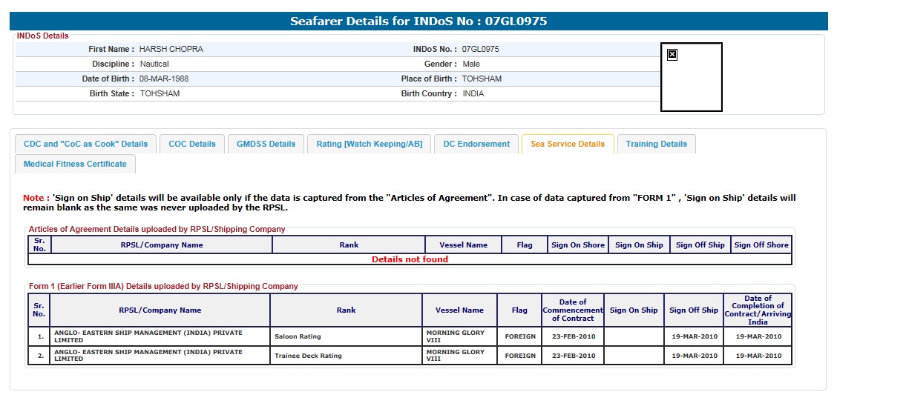Click the Saloon Rating rank cell
906x409 pixels.
[x=296, y=336]
